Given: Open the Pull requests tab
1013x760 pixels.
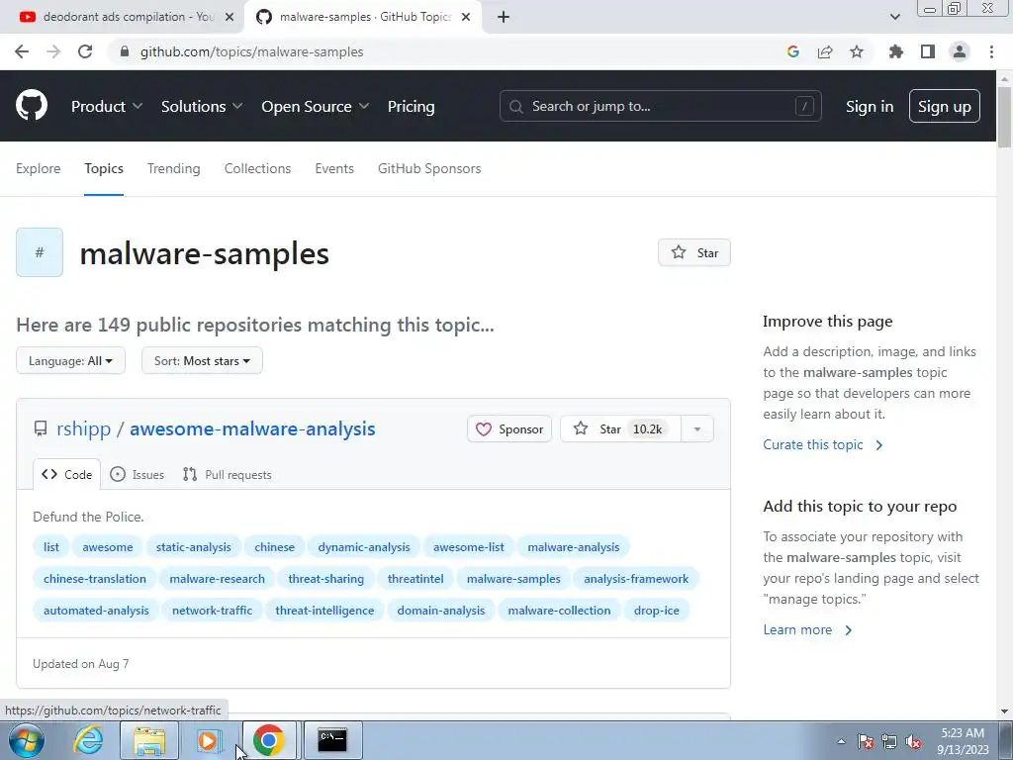Looking at the screenshot, I should [227, 474].
